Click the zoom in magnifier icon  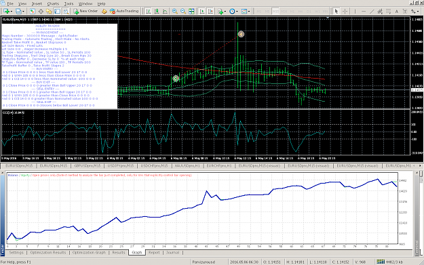[x=174, y=11]
